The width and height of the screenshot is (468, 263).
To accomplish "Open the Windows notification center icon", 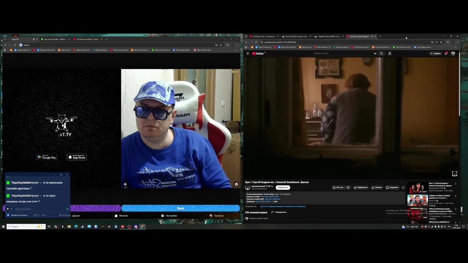I will (463, 226).
